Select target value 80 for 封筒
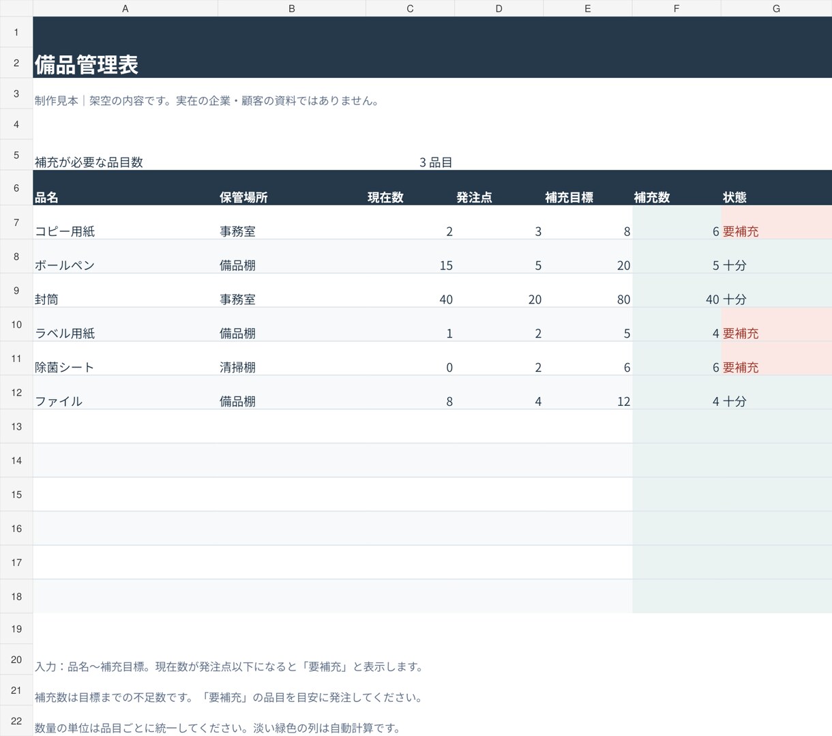The image size is (832, 736). click(x=587, y=291)
